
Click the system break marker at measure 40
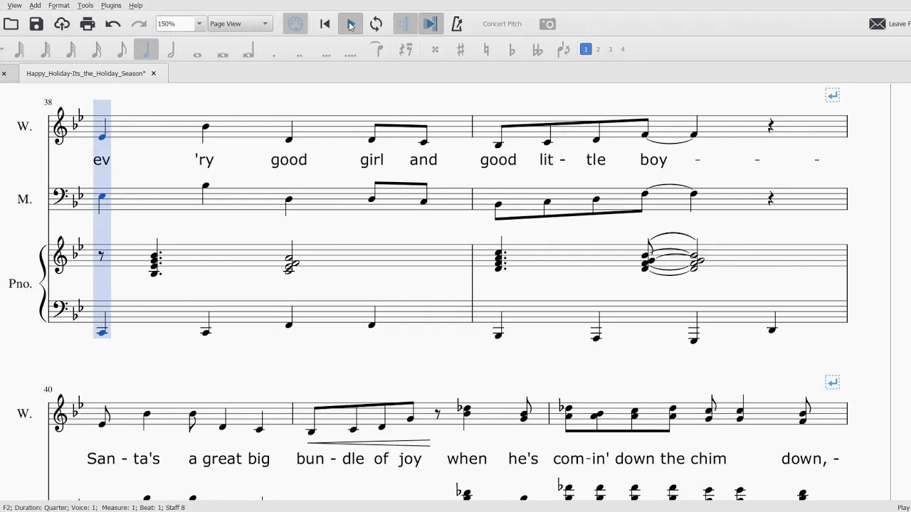pyautogui.click(x=832, y=383)
